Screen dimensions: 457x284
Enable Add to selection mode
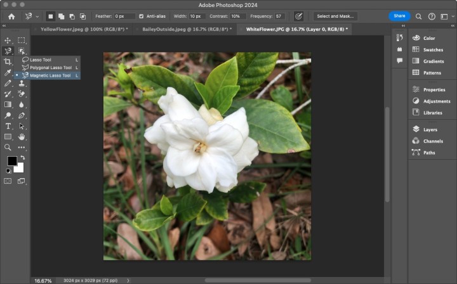[61, 16]
